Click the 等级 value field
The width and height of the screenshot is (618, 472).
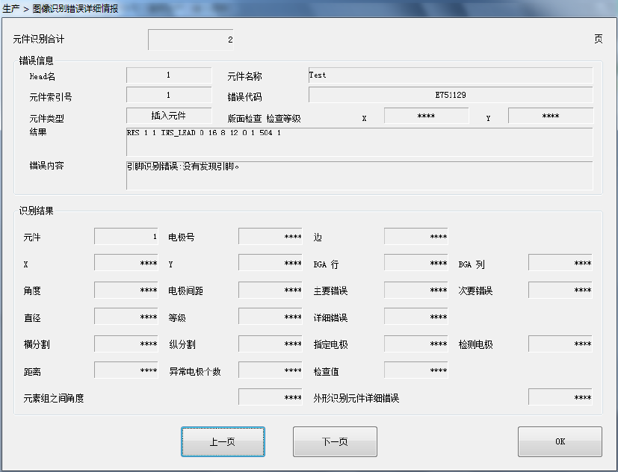tap(271, 317)
